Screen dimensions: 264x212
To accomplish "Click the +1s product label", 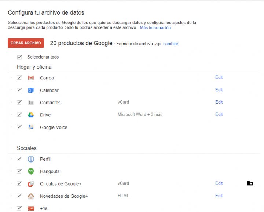I will coord(44,208).
